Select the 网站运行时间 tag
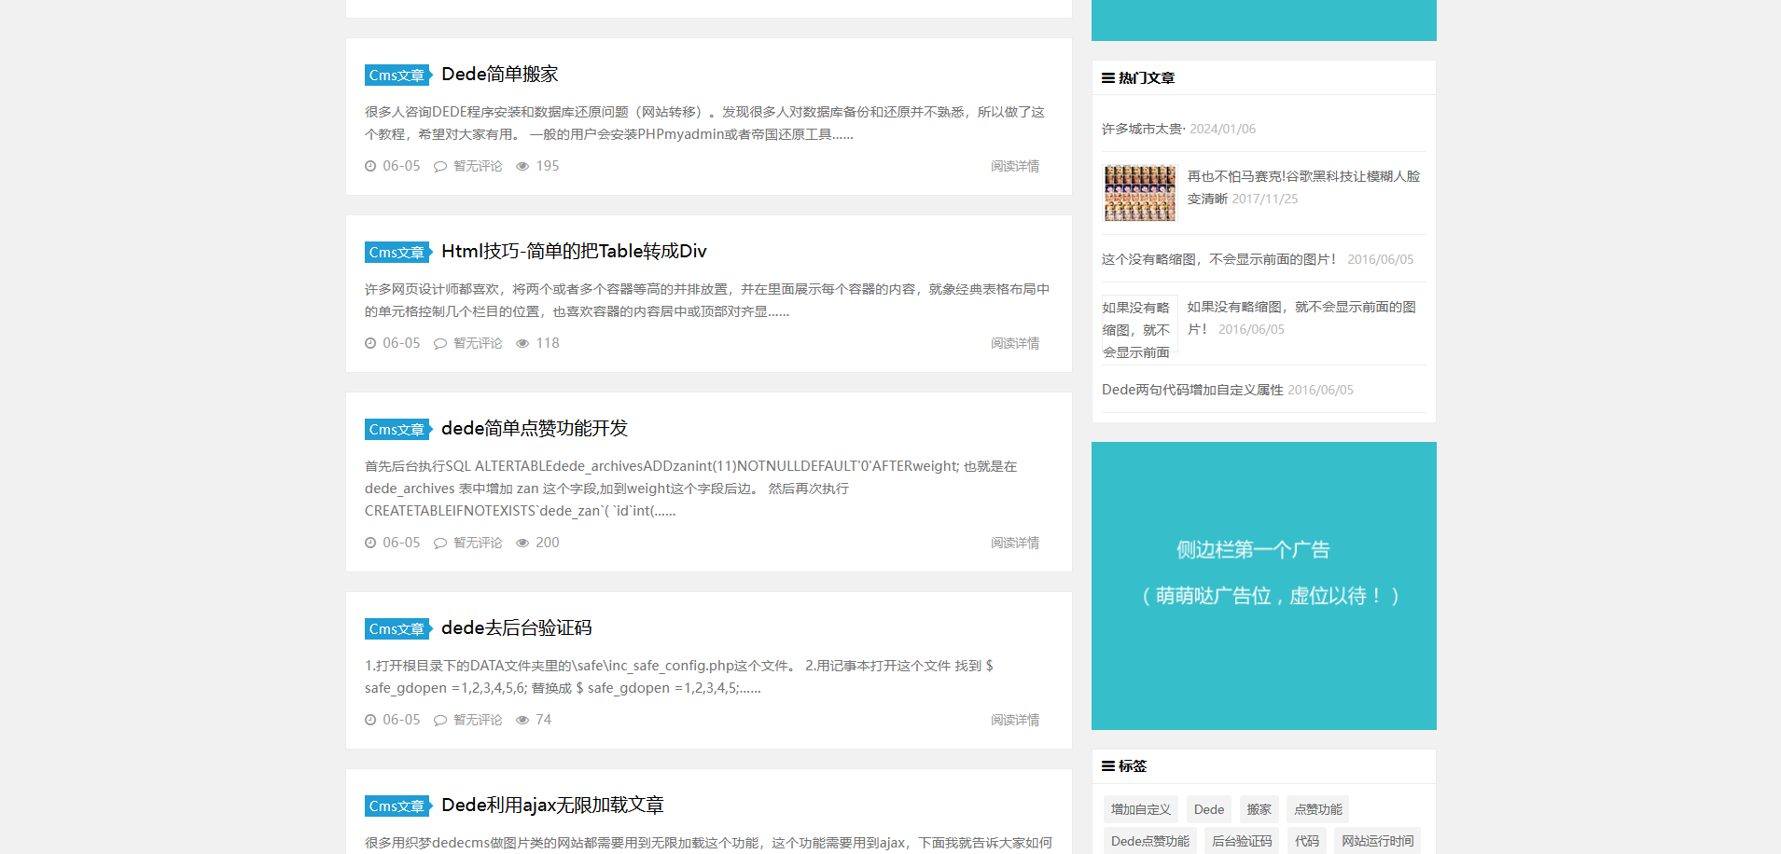This screenshot has height=854, width=1781. (x=1378, y=841)
